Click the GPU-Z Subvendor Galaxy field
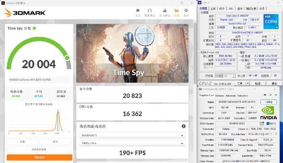The image size is (283, 163). pos(226,129)
